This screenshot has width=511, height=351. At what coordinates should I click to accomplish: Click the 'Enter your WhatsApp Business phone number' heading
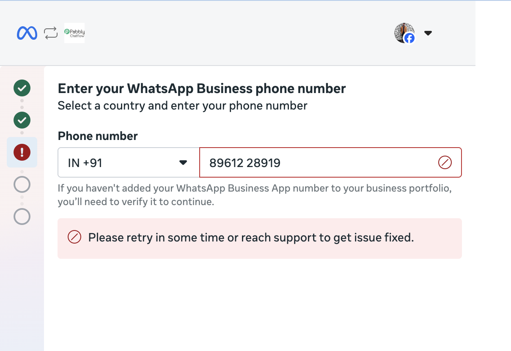pyautogui.click(x=202, y=88)
